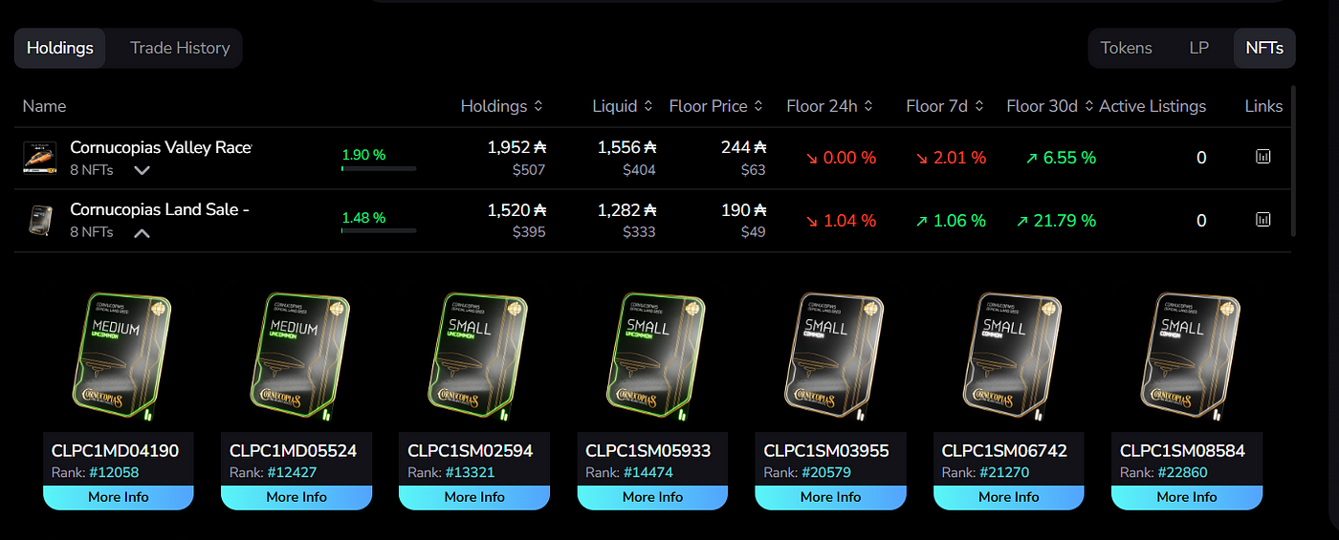This screenshot has height=540, width=1339.
Task: Click CLPC1SM08584 card image
Action: tap(1189, 358)
